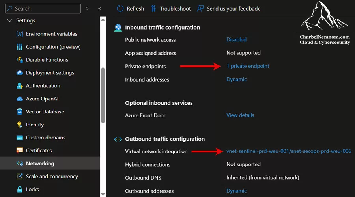
Task: Click the Inbound traffic configuration globe icon
Action: (118, 28)
